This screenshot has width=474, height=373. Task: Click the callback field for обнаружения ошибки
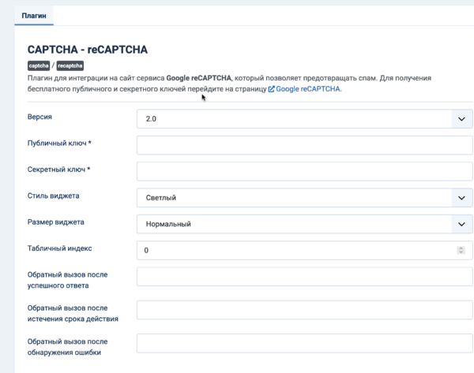click(304, 343)
